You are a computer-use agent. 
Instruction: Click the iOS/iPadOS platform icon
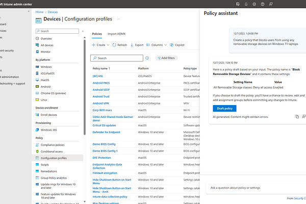pos(37,73)
